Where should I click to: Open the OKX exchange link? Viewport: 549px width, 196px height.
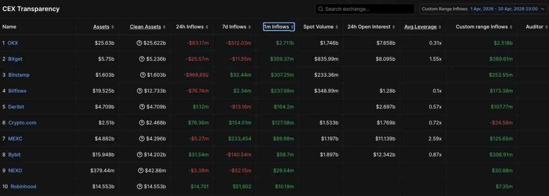(x=13, y=43)
